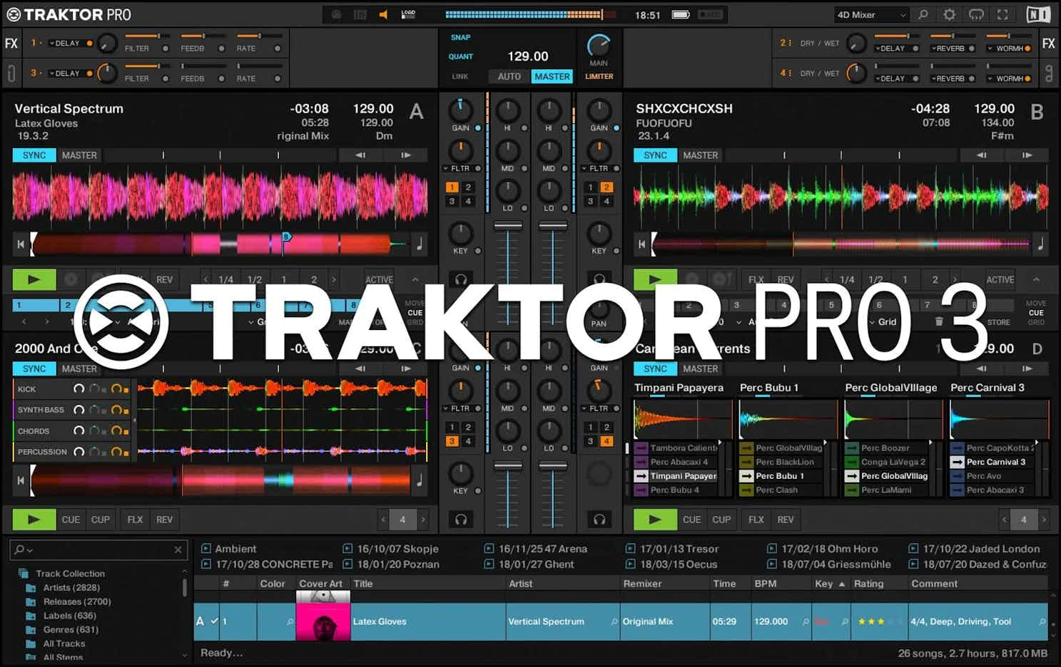
Task: Jump Deck A to track start
Action: click(x=21, y=244)
